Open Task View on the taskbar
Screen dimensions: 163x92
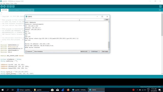pos(13,90)
